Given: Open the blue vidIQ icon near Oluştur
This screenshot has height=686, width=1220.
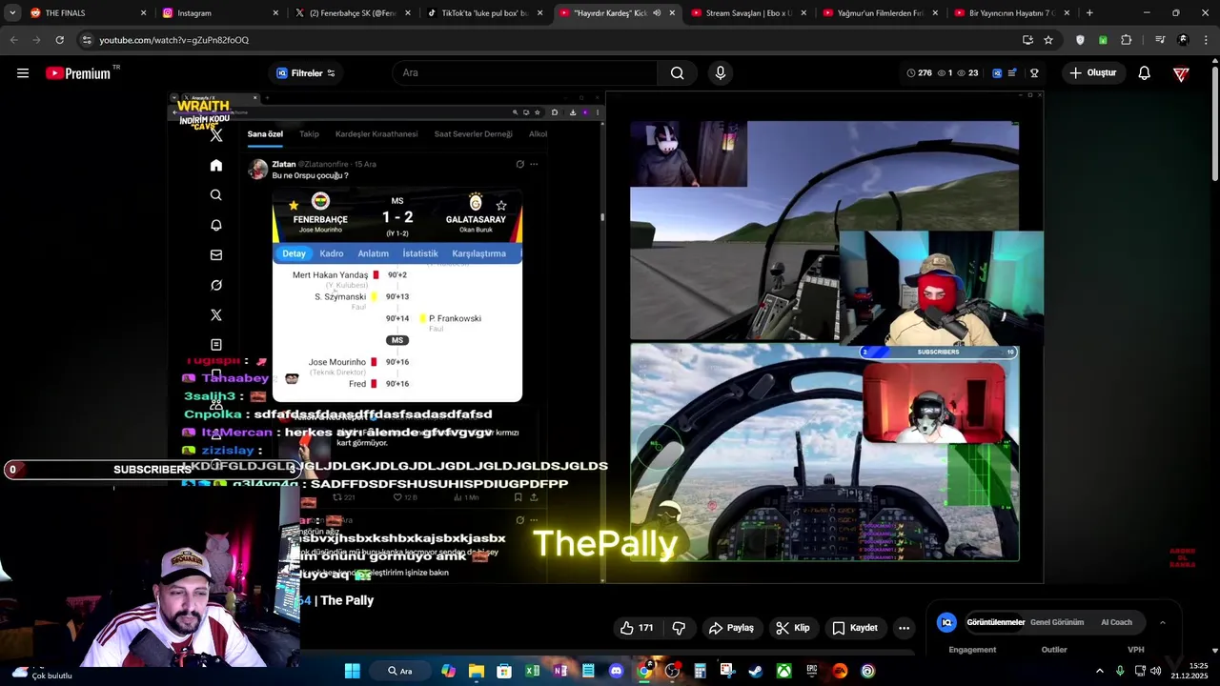Looking at the screenshot, I should 997,73.
